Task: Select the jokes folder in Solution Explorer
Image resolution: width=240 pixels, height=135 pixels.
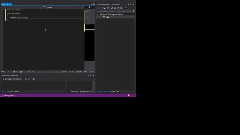Action: click(x=113, y=14)
